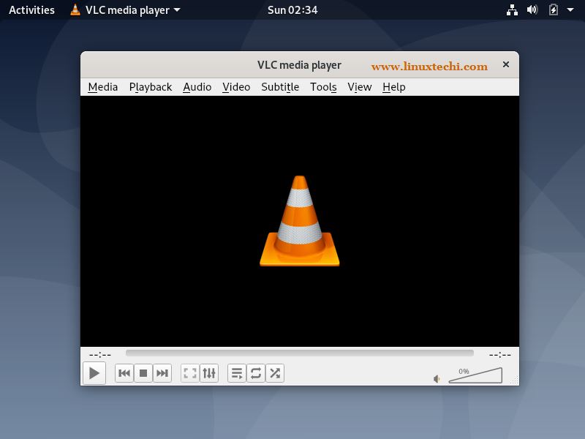The width and height of the screenshot is (585, 439).
Task: Open the Audio menu
Action: [x=197, y=87]
